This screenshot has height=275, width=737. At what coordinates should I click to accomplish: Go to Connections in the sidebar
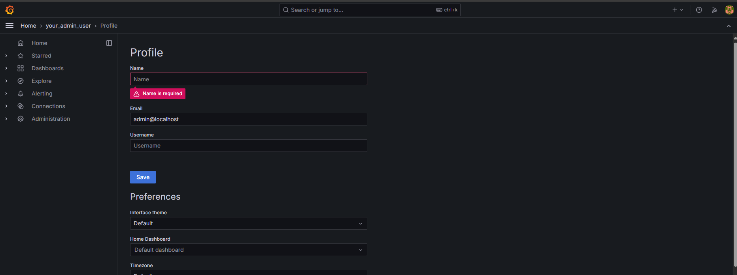coord(48,106)
